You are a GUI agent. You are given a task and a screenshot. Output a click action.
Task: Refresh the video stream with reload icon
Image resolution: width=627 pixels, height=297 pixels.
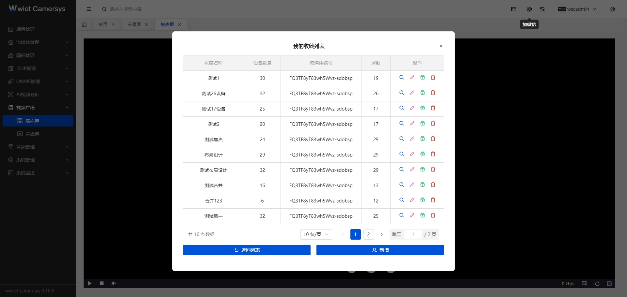pos(598,283)
